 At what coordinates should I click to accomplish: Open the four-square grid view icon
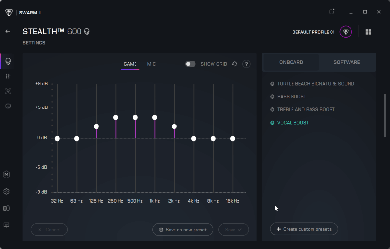click(368, 32)
